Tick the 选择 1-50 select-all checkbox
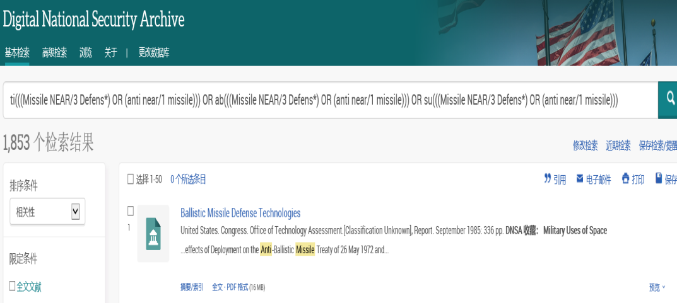This screenshot has width=677, height=303. pyautogui.click(x=131, y=179)
